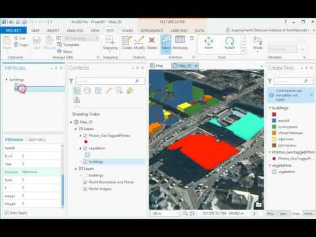The height and width of the screenshot is (237, 316).
Task: Collapse buildings group in Create Features
Action: click(x=270, y=108)
